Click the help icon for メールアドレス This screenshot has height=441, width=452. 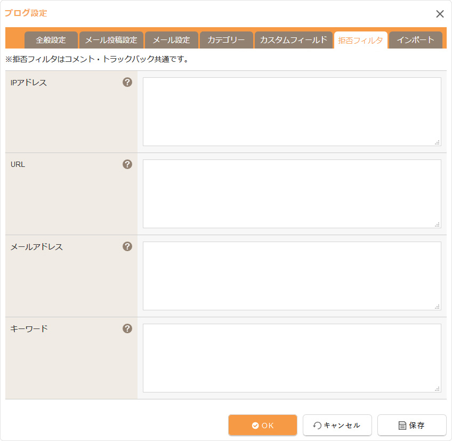(127, 246)
